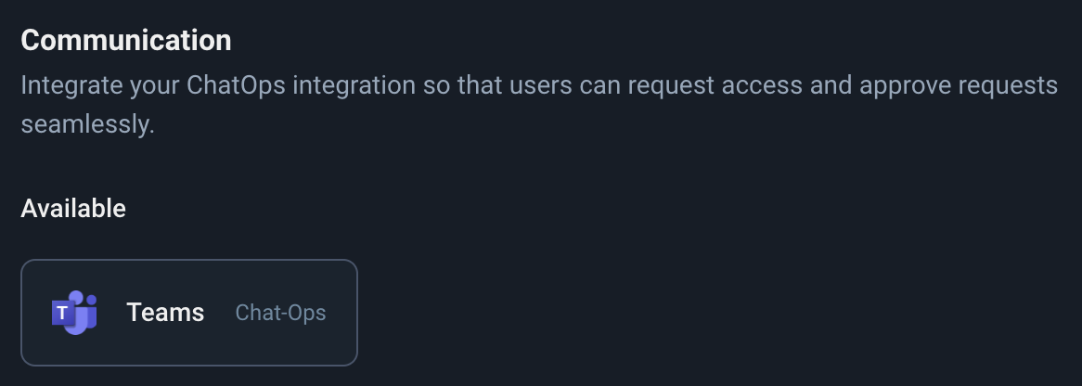
Task: Click the Available subheading
Action: [73, 208]
